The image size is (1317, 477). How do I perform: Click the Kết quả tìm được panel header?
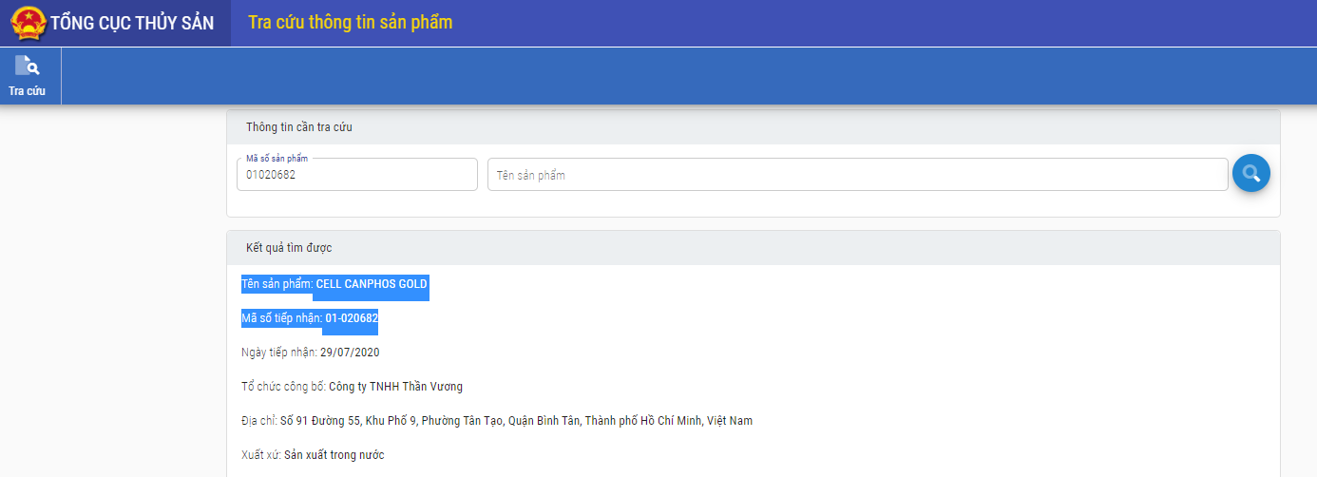click(289, 248)
